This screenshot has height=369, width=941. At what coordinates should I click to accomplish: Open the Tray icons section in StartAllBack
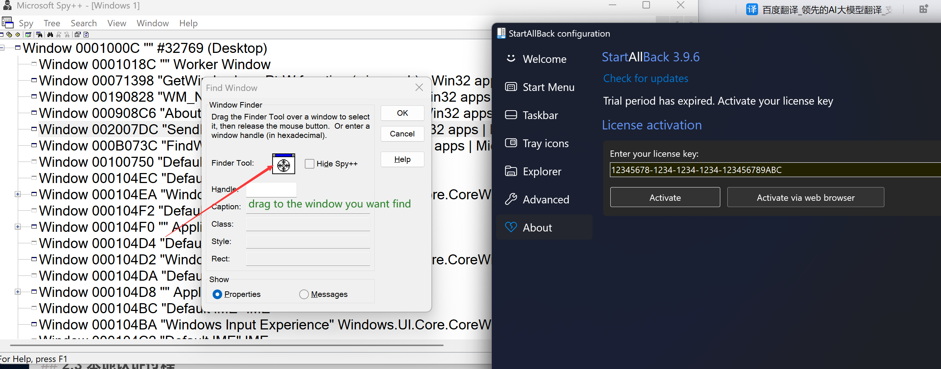[x=544, y=143]
